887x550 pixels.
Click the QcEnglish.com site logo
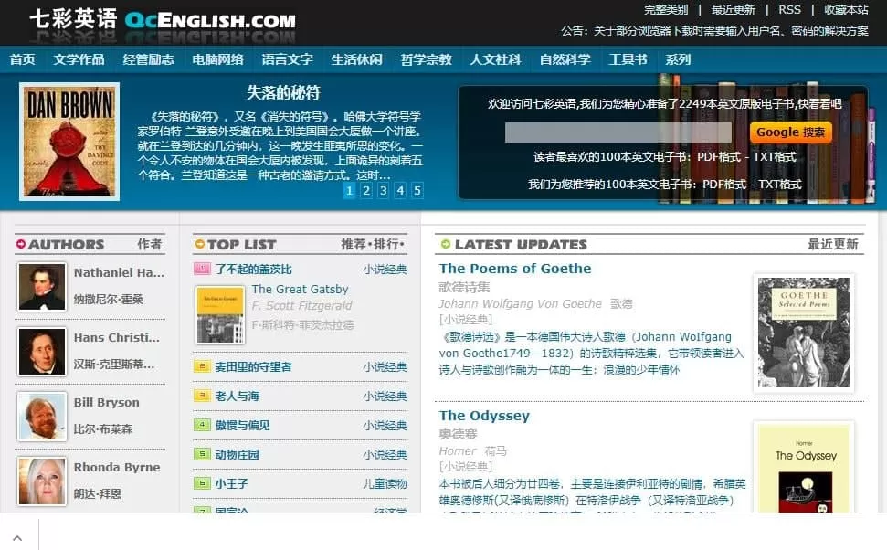click(162, 20)
